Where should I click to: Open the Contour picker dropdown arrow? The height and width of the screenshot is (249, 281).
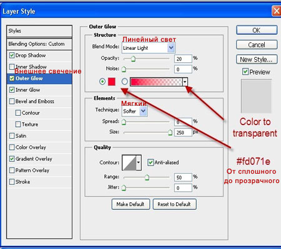click(x=139, y=162)
